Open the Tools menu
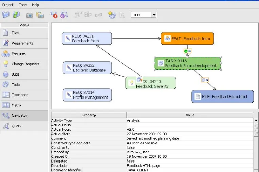Viewport: 259px width, 172px height. 23,5
